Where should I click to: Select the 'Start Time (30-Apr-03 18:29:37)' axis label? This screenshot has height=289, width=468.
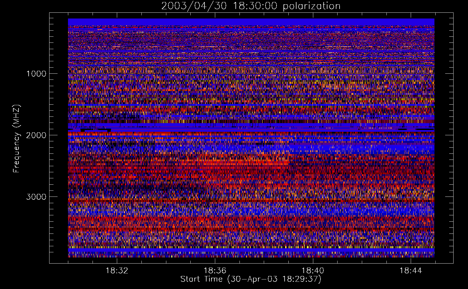click(x=251, y=279)
